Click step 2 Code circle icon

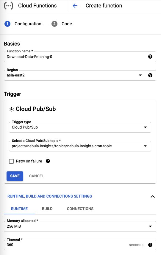(54, 24)
